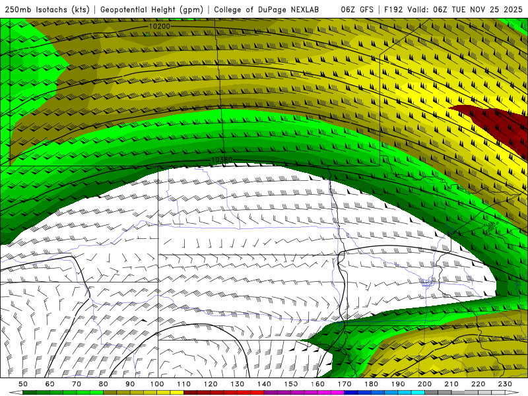This screenshot has height=396, width=528.
Task: Click the 170 value on the color scale
Action: tap(345, 384)
